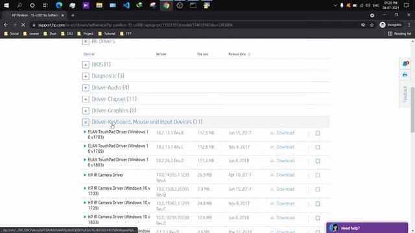
Task: Open the HP notifications bell icon
Action: coord(405,63)
